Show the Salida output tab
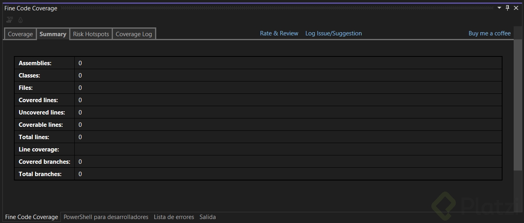The height and width of the screenshot is (223, 524). point(208,217)
